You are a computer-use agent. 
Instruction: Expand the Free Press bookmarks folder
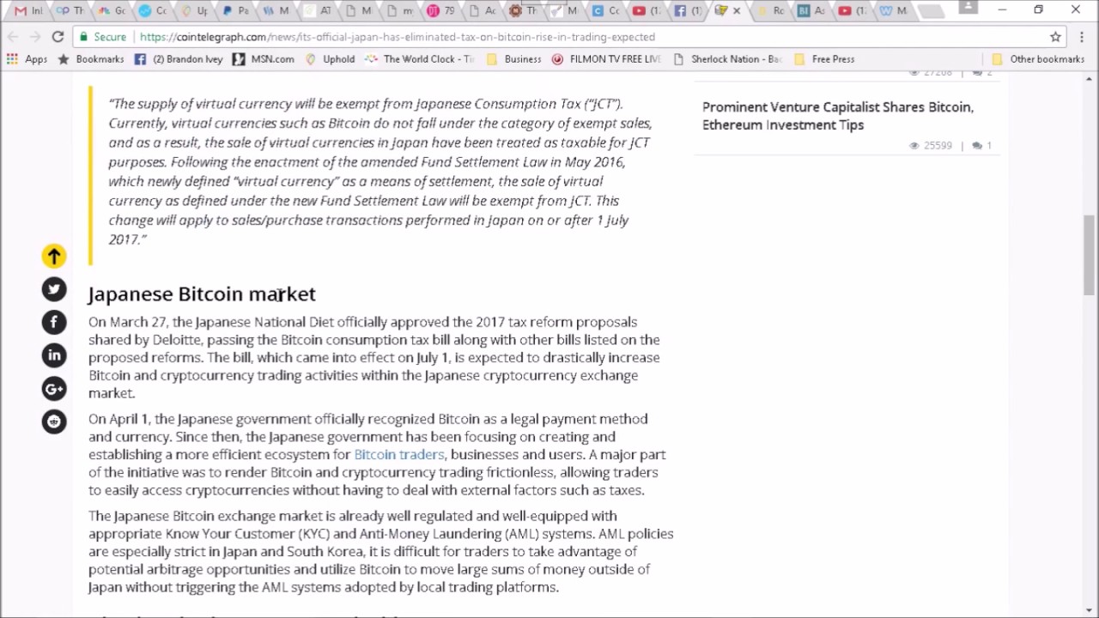click(x=824, y=59)
